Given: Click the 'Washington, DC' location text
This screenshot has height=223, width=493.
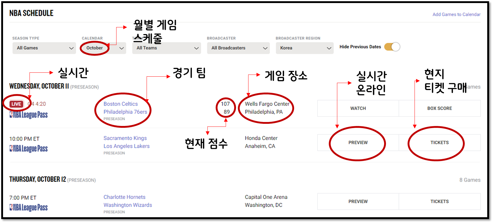Looking at the screenshot, I should click(x=263, y=205).
